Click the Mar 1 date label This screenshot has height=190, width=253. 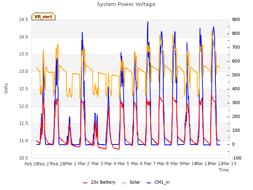click(71, 164)
